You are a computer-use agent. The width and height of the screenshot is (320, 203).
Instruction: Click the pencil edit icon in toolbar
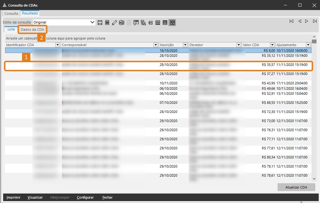(114, 23)
